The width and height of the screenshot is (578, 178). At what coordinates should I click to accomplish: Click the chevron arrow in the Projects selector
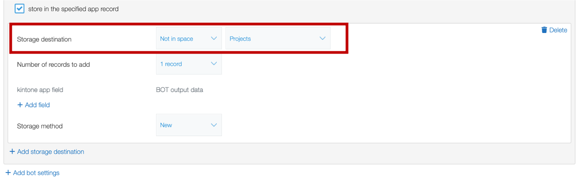[x=323, y=38]
